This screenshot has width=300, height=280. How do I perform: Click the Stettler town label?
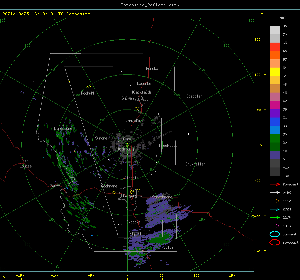[x=194, y=96]
